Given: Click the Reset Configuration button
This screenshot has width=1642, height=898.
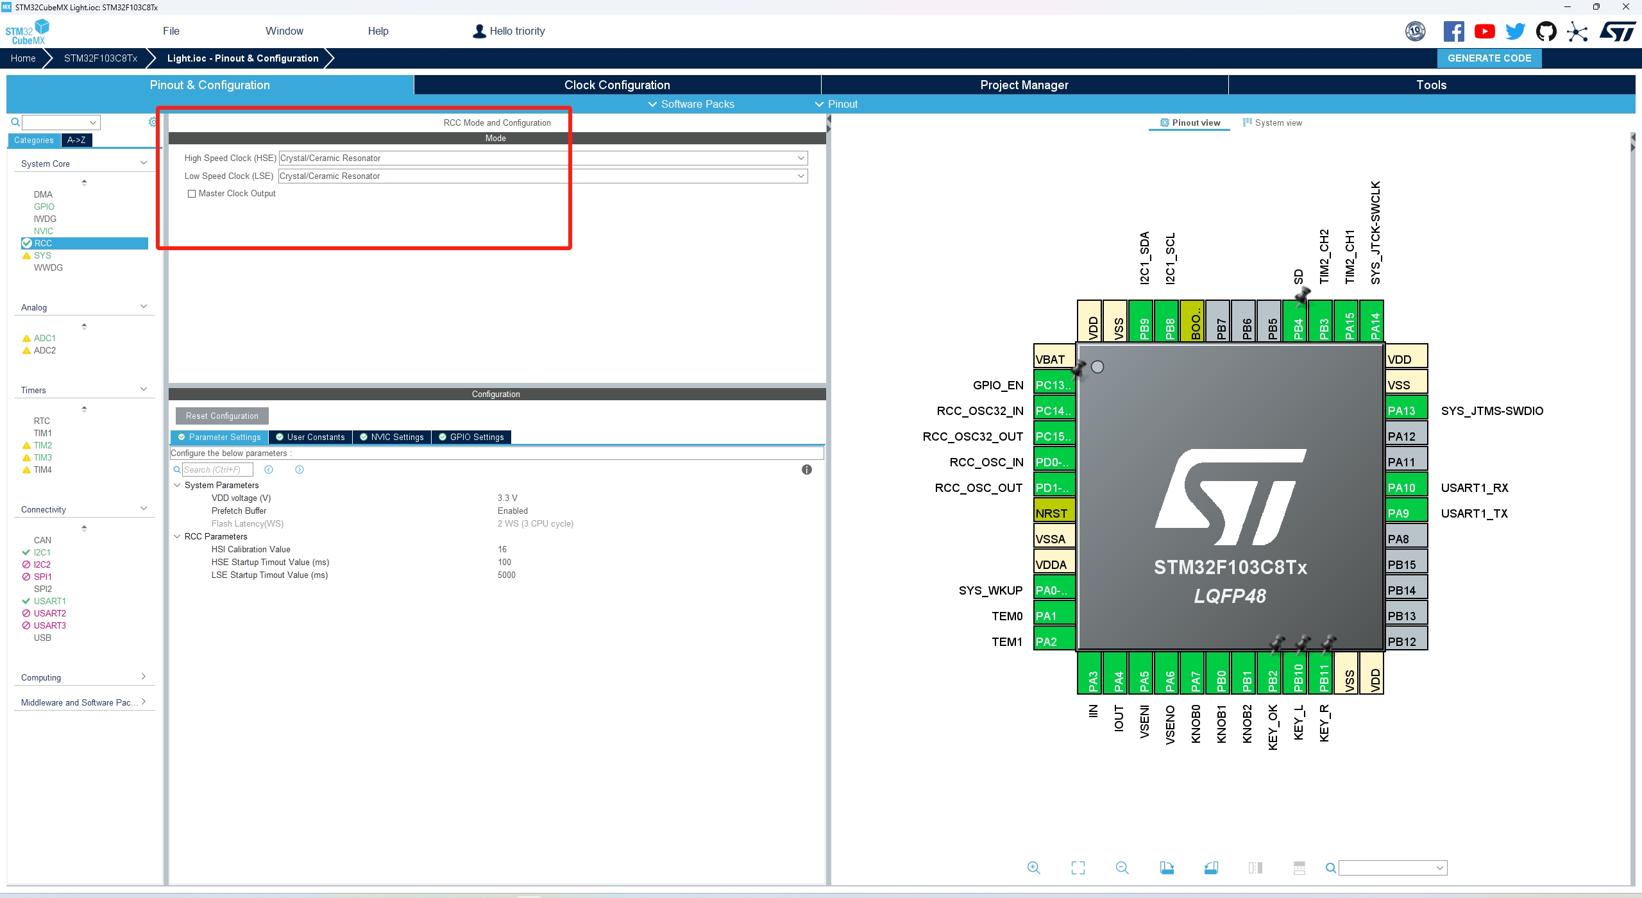Looking at the screenshot, I should 222,416.
